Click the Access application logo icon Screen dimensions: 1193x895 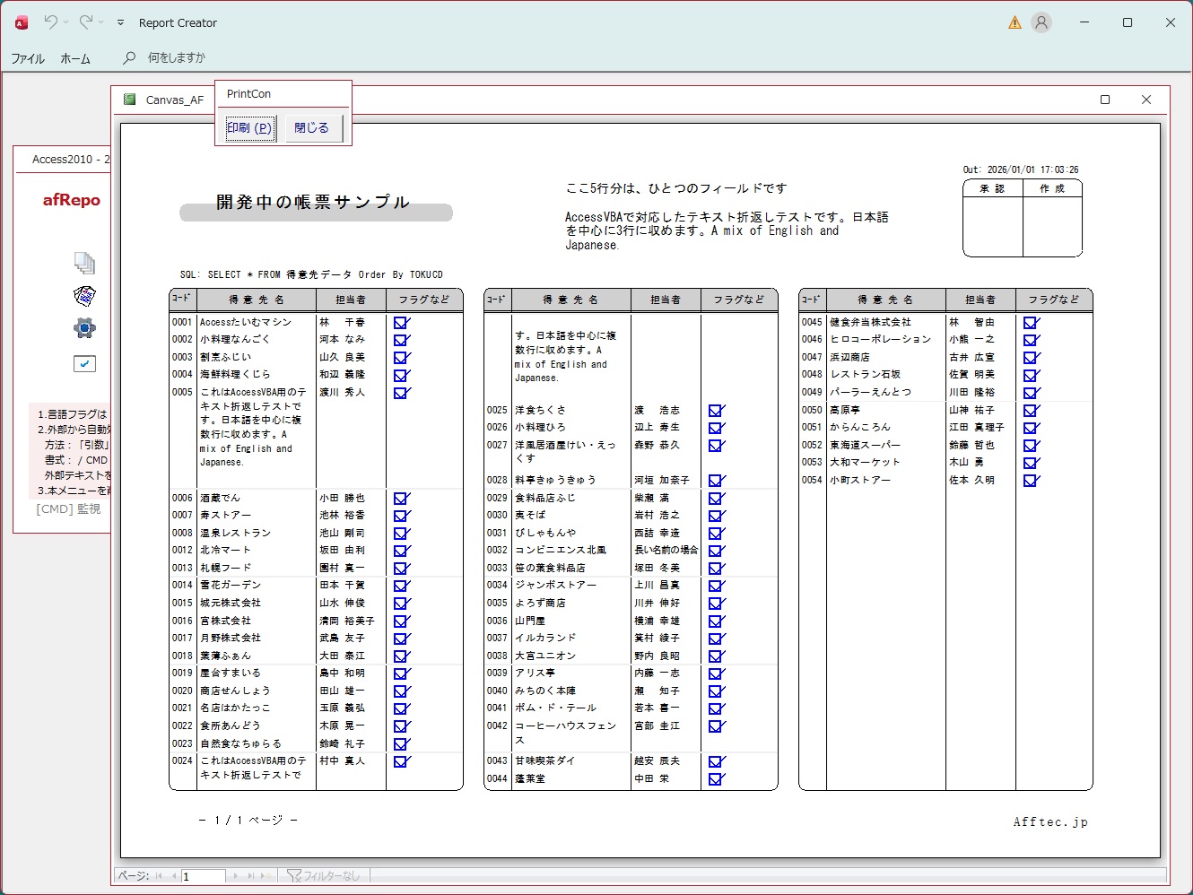(x=22, y=23)
